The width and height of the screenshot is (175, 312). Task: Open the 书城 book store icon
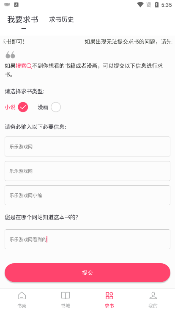[66, 295]
